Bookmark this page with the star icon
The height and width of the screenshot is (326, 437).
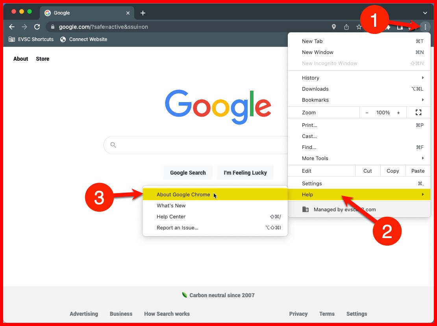click(359, 27)
